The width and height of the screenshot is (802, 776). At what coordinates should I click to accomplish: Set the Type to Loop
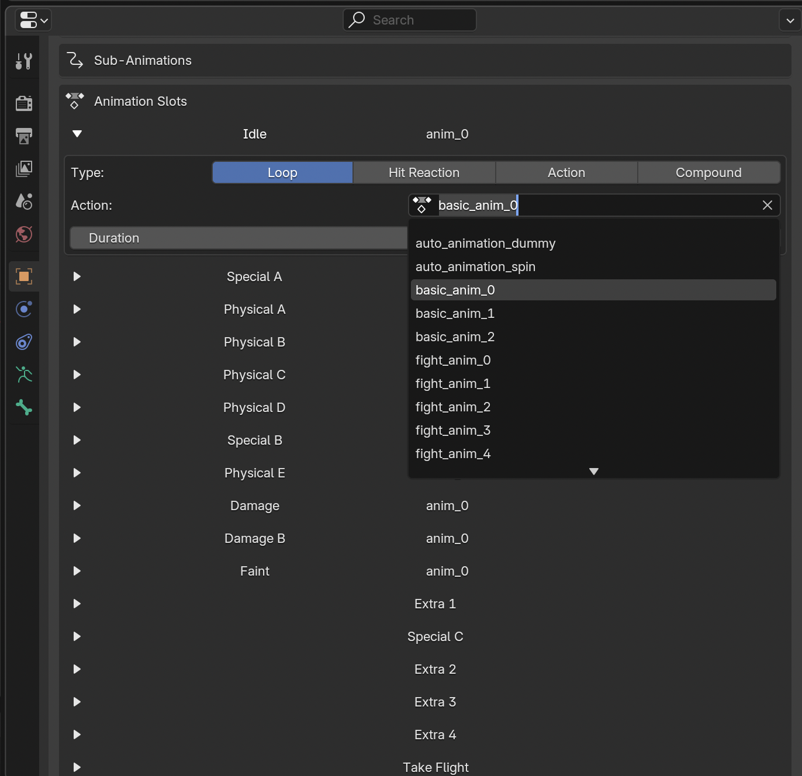pyautogui.click(x=282, y=172)
